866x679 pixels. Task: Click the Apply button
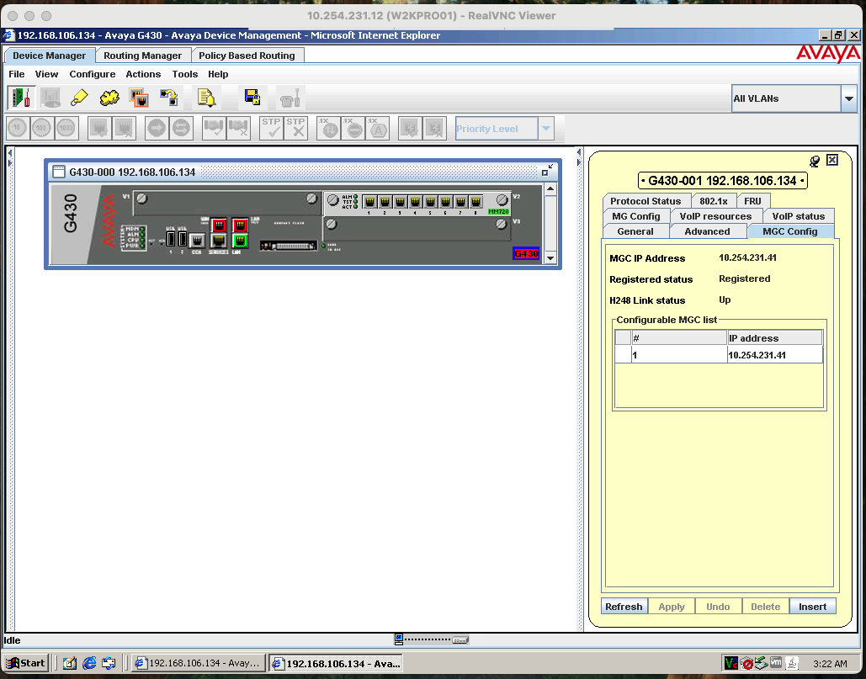[x=672, y=606]
